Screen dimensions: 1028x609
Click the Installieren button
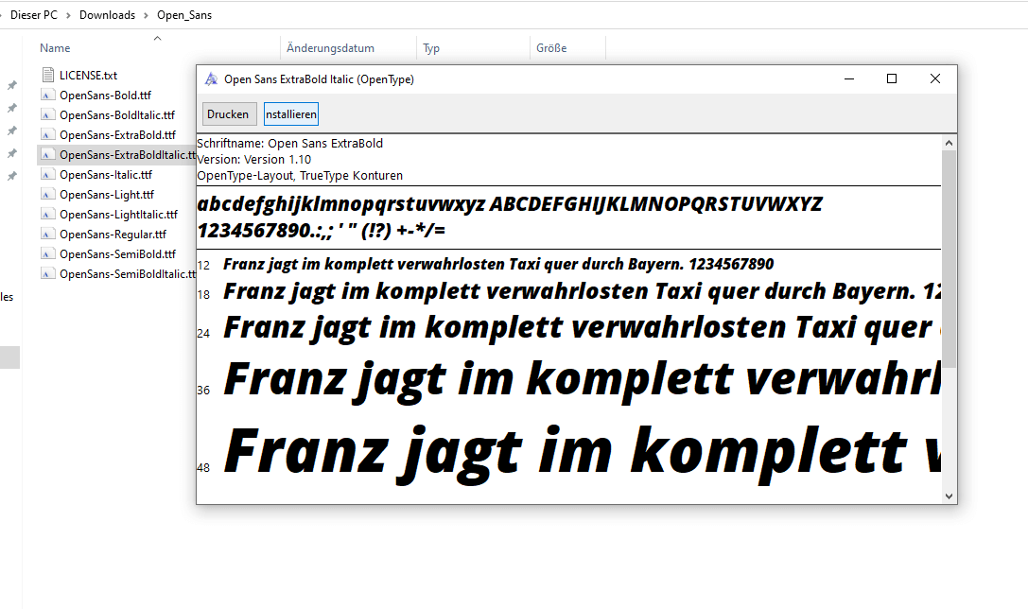(x=291, y=114)
